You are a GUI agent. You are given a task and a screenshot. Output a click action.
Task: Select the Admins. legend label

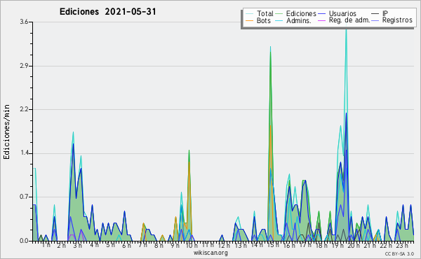pos(299,20)
